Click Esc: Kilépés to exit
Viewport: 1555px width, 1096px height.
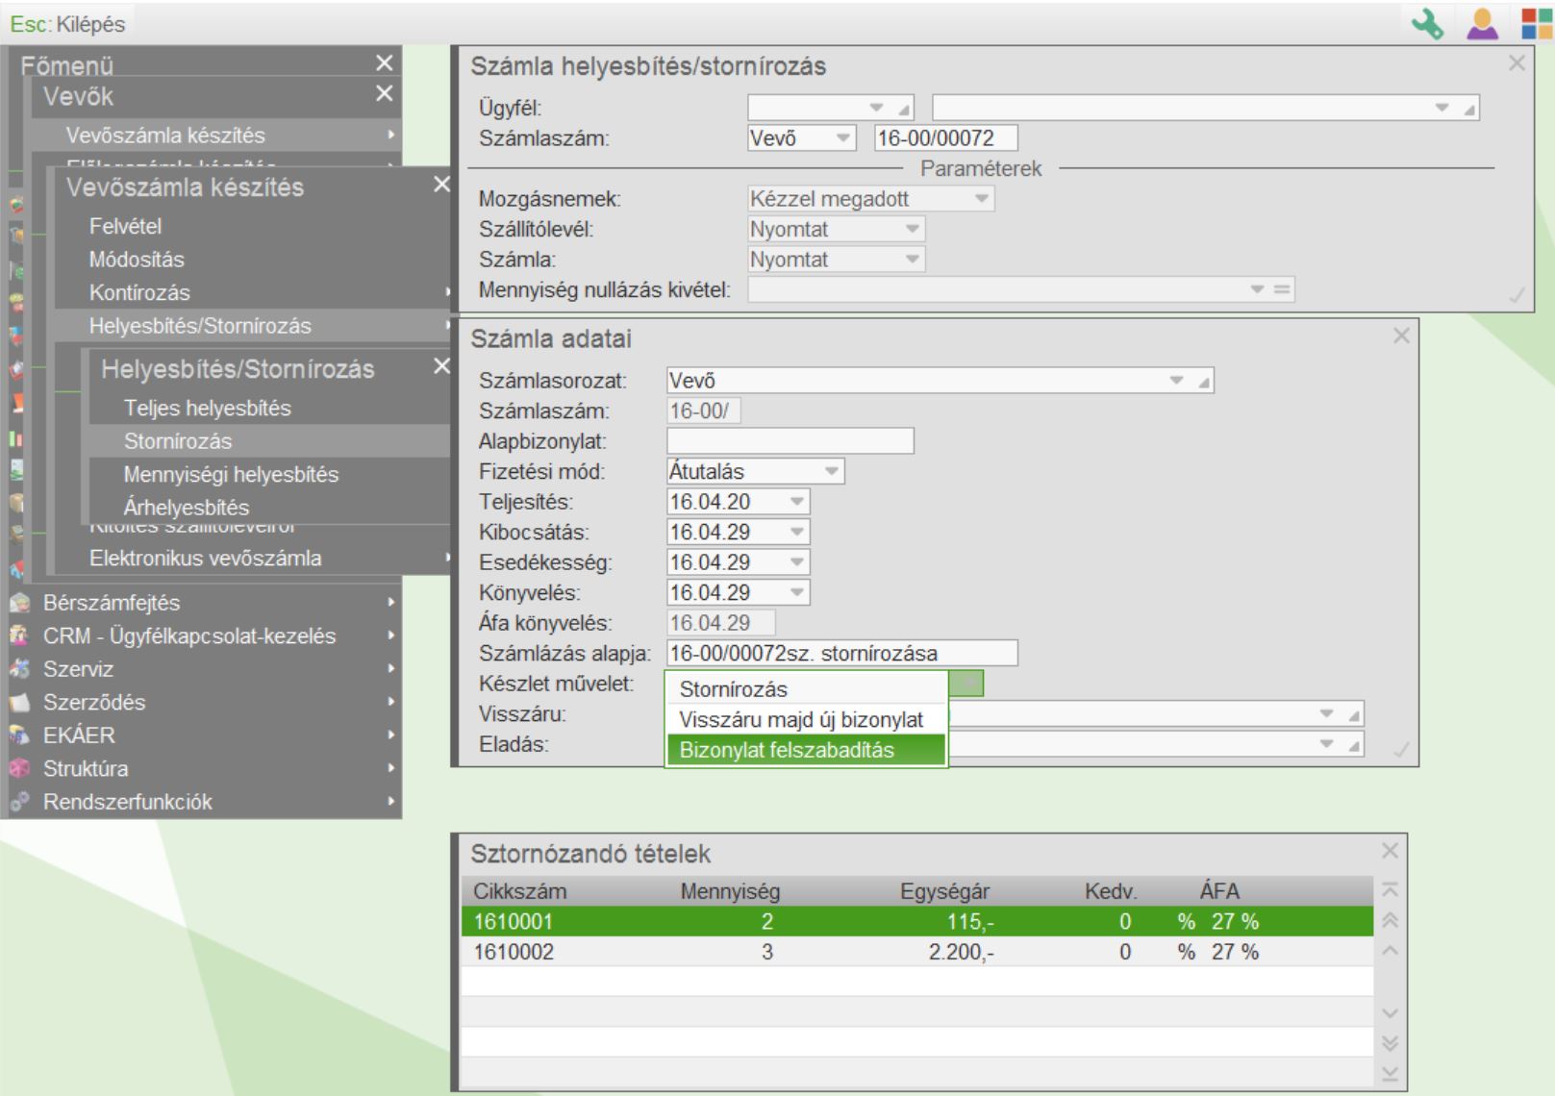coord(67,24)
